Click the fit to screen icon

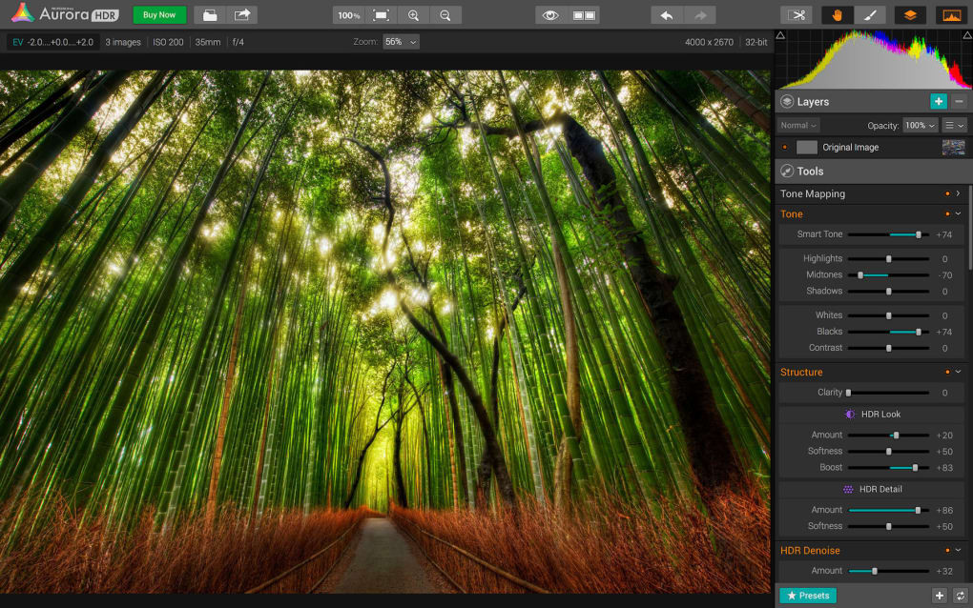(381, 15)
